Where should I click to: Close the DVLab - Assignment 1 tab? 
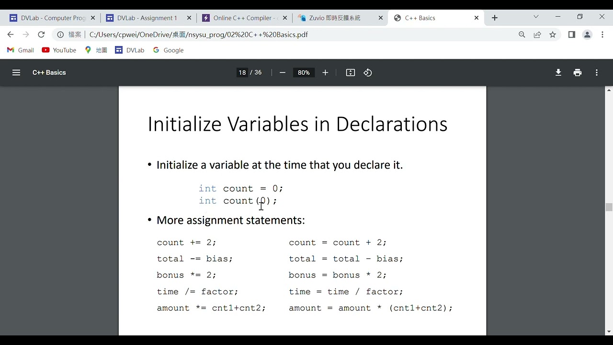tap(189, 18)
